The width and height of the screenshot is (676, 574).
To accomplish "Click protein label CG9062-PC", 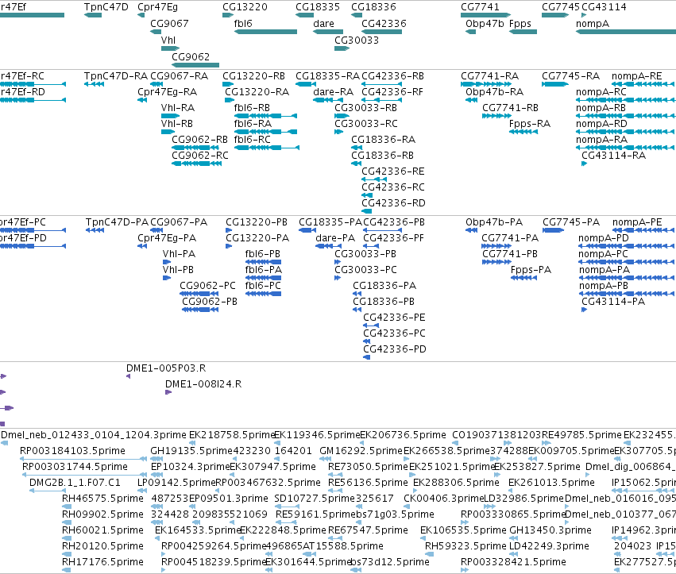I will pyautogui.click(x=208, y=286).
